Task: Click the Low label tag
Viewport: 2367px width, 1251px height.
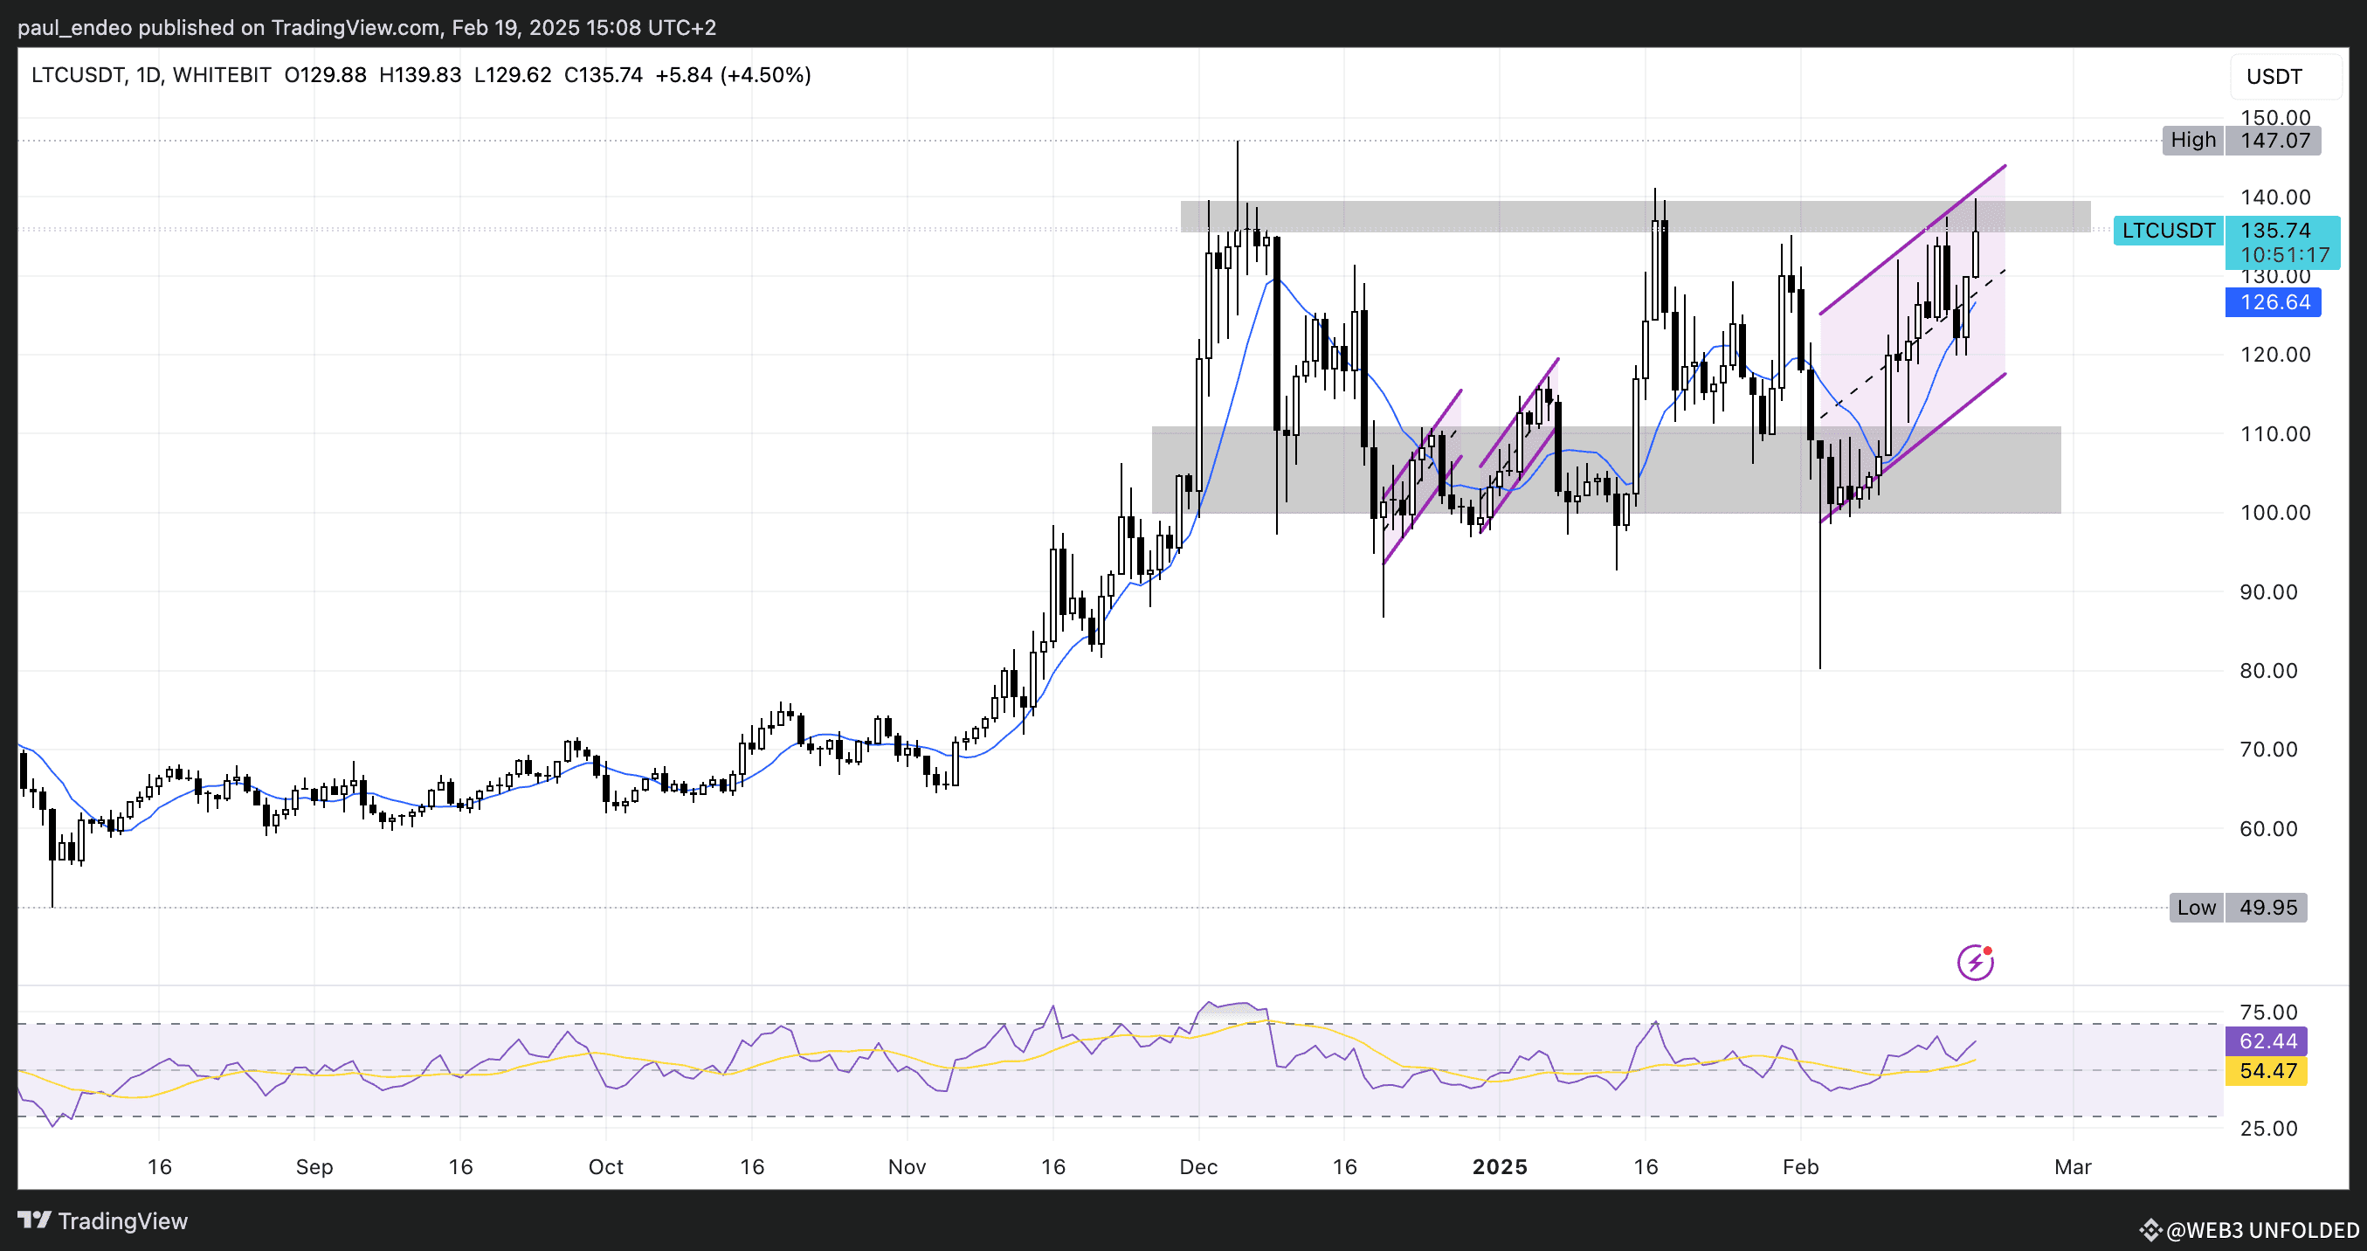Action: [2196, 907]
